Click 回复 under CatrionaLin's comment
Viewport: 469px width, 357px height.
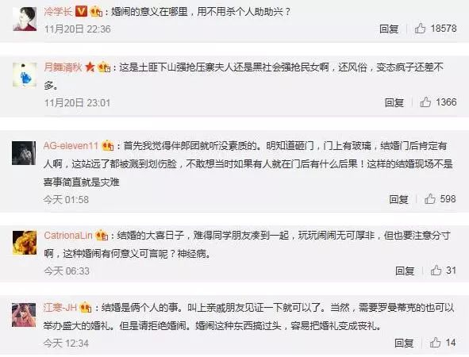[405, 271]
